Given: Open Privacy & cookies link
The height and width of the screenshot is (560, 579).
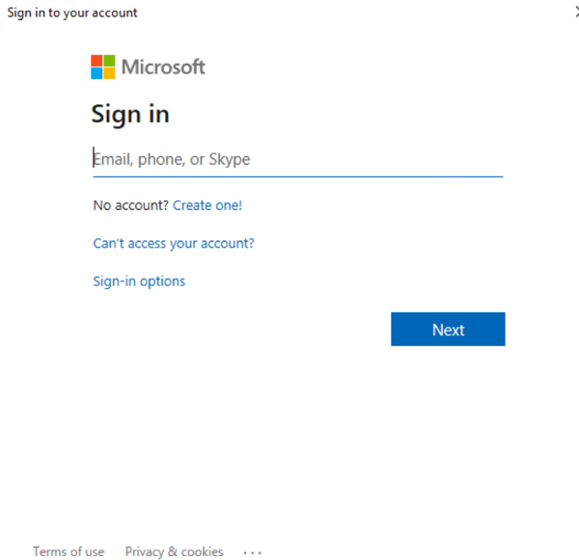Looking at the screenshot, I should [174, 551].
